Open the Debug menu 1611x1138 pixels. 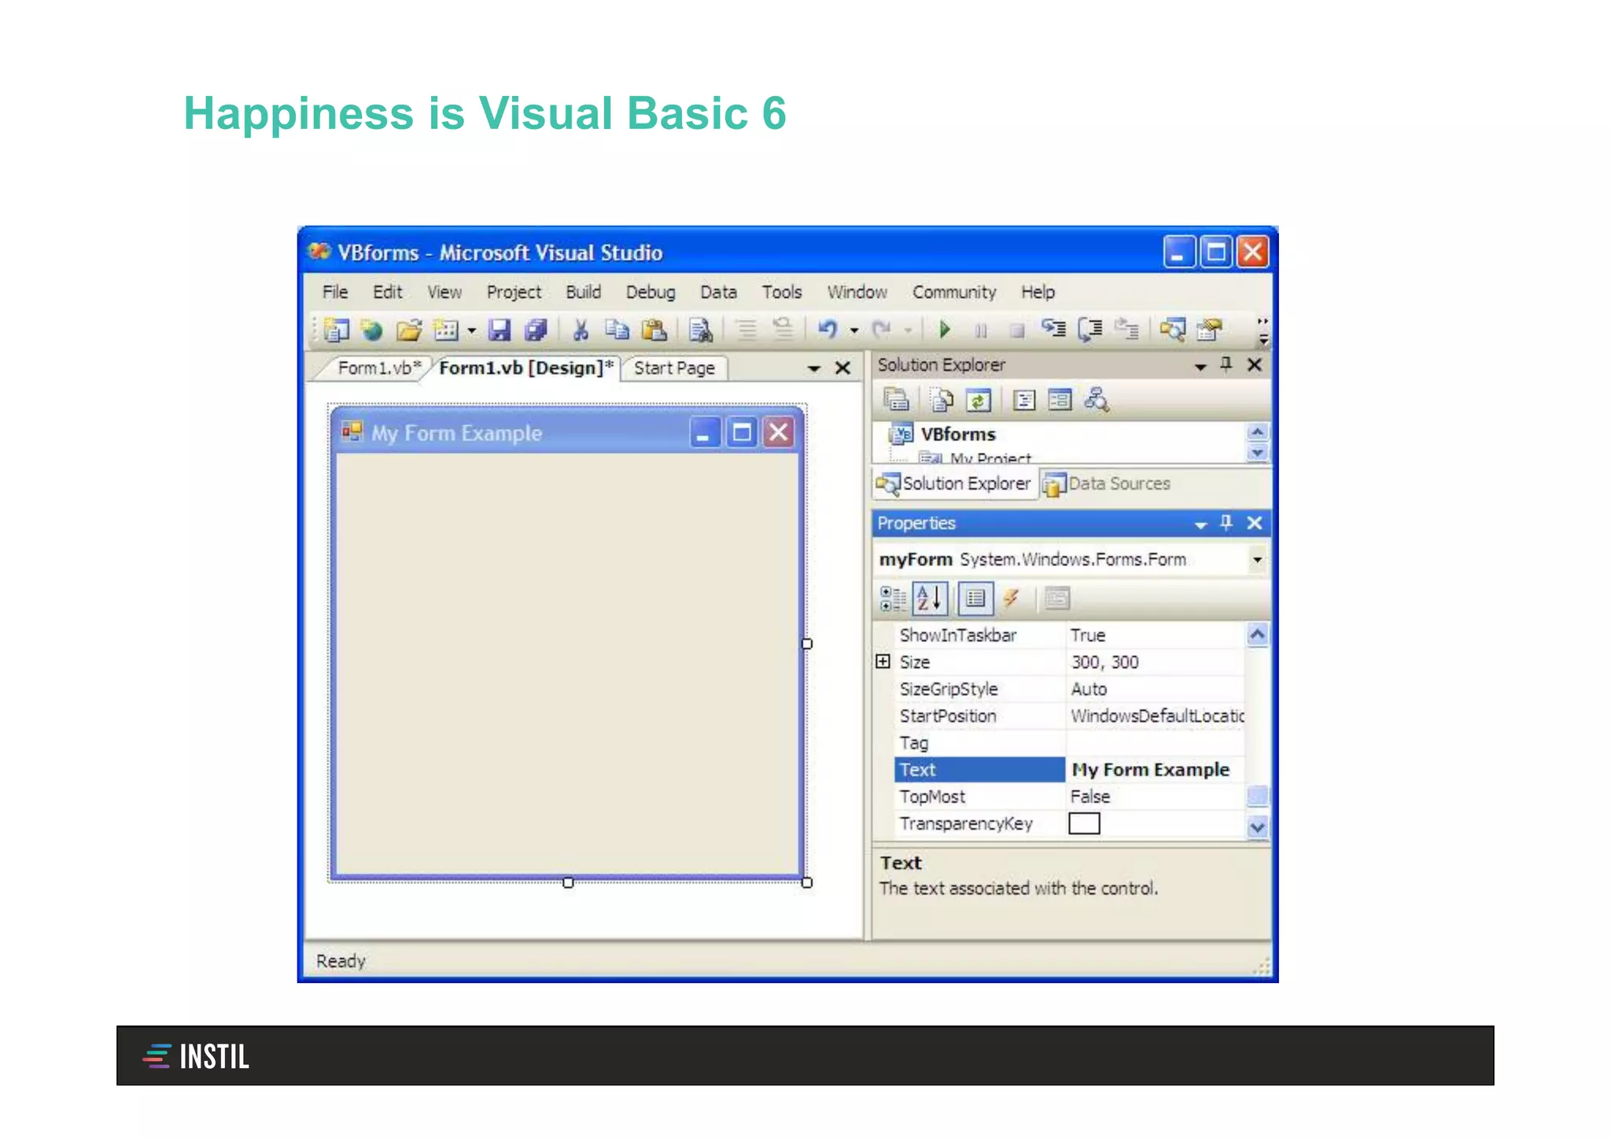(651, 292)
